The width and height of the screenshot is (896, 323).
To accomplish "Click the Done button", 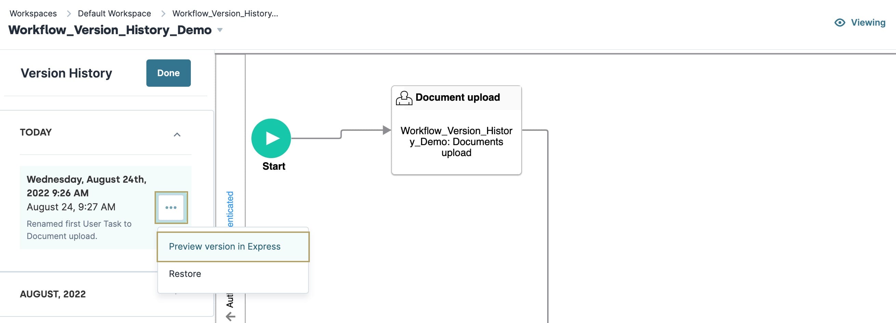I will click(168, 73).
